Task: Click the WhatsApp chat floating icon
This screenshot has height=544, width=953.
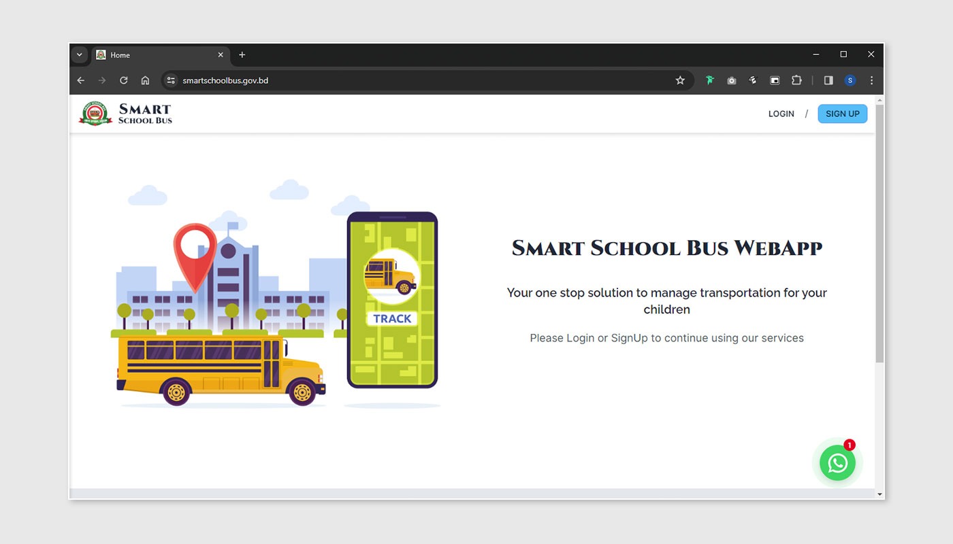Action: (837, 463)
